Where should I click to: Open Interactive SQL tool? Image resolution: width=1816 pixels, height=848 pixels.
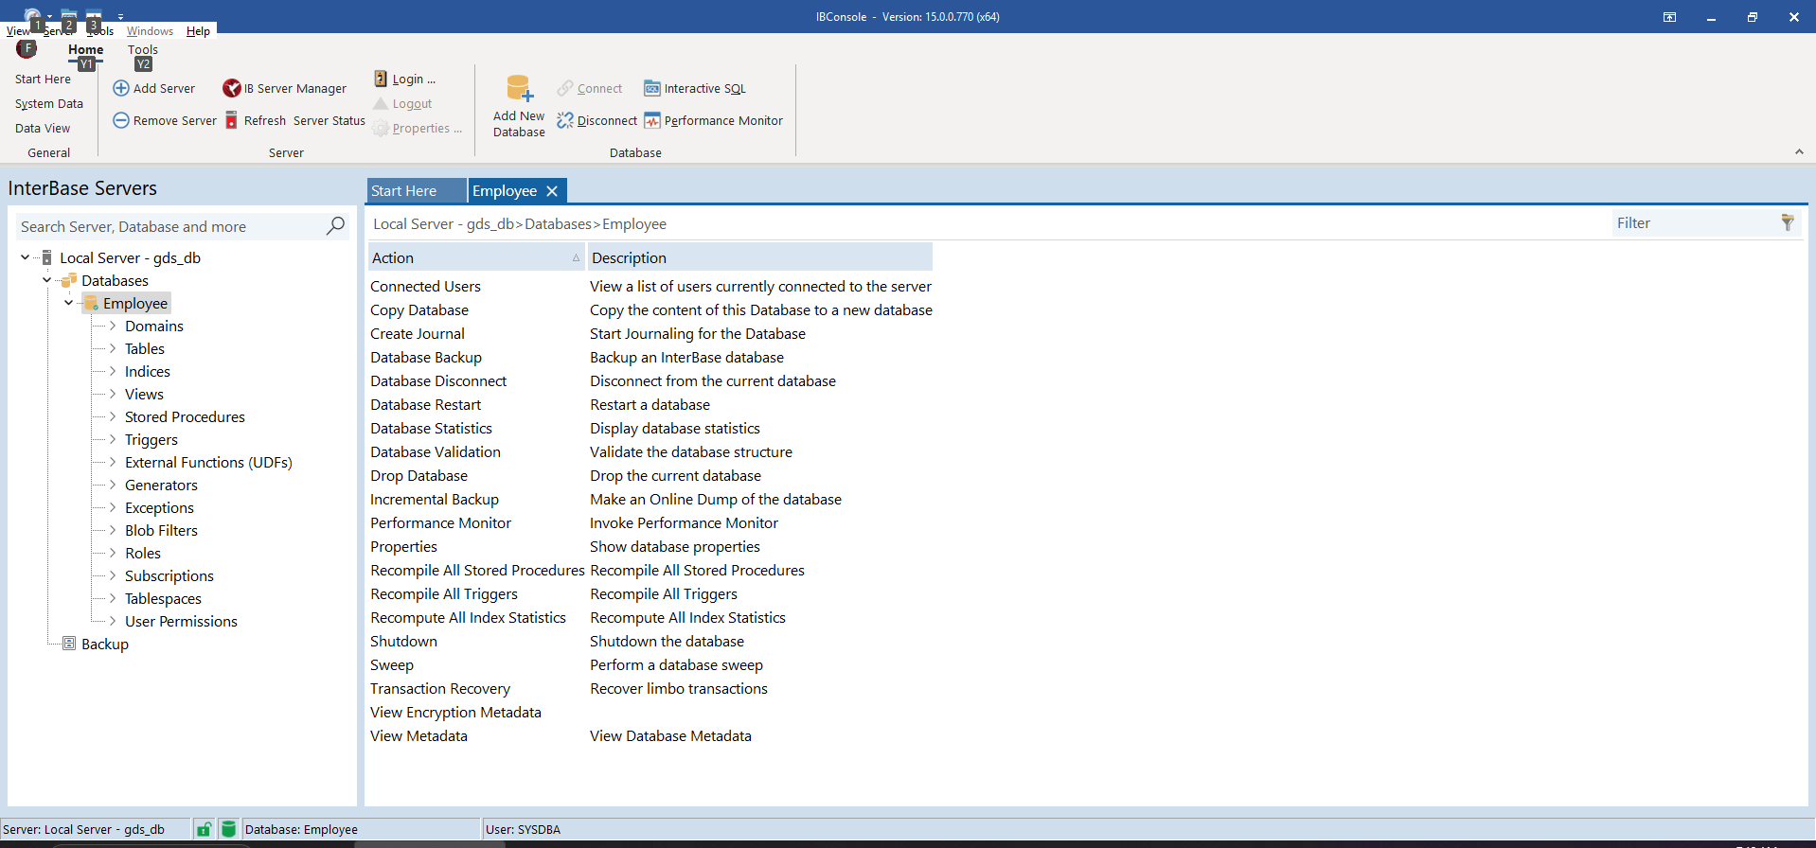pyautogui.click(x=652, y=88)
